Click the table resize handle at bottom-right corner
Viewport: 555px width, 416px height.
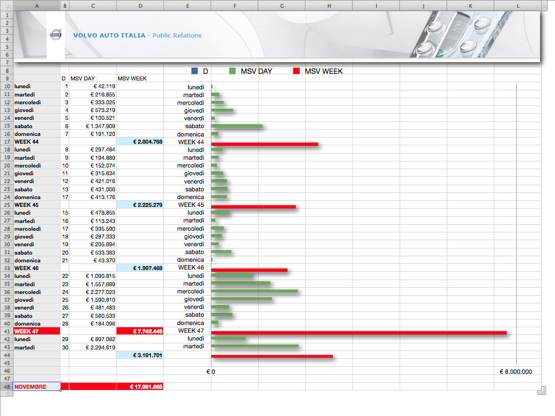542,393
